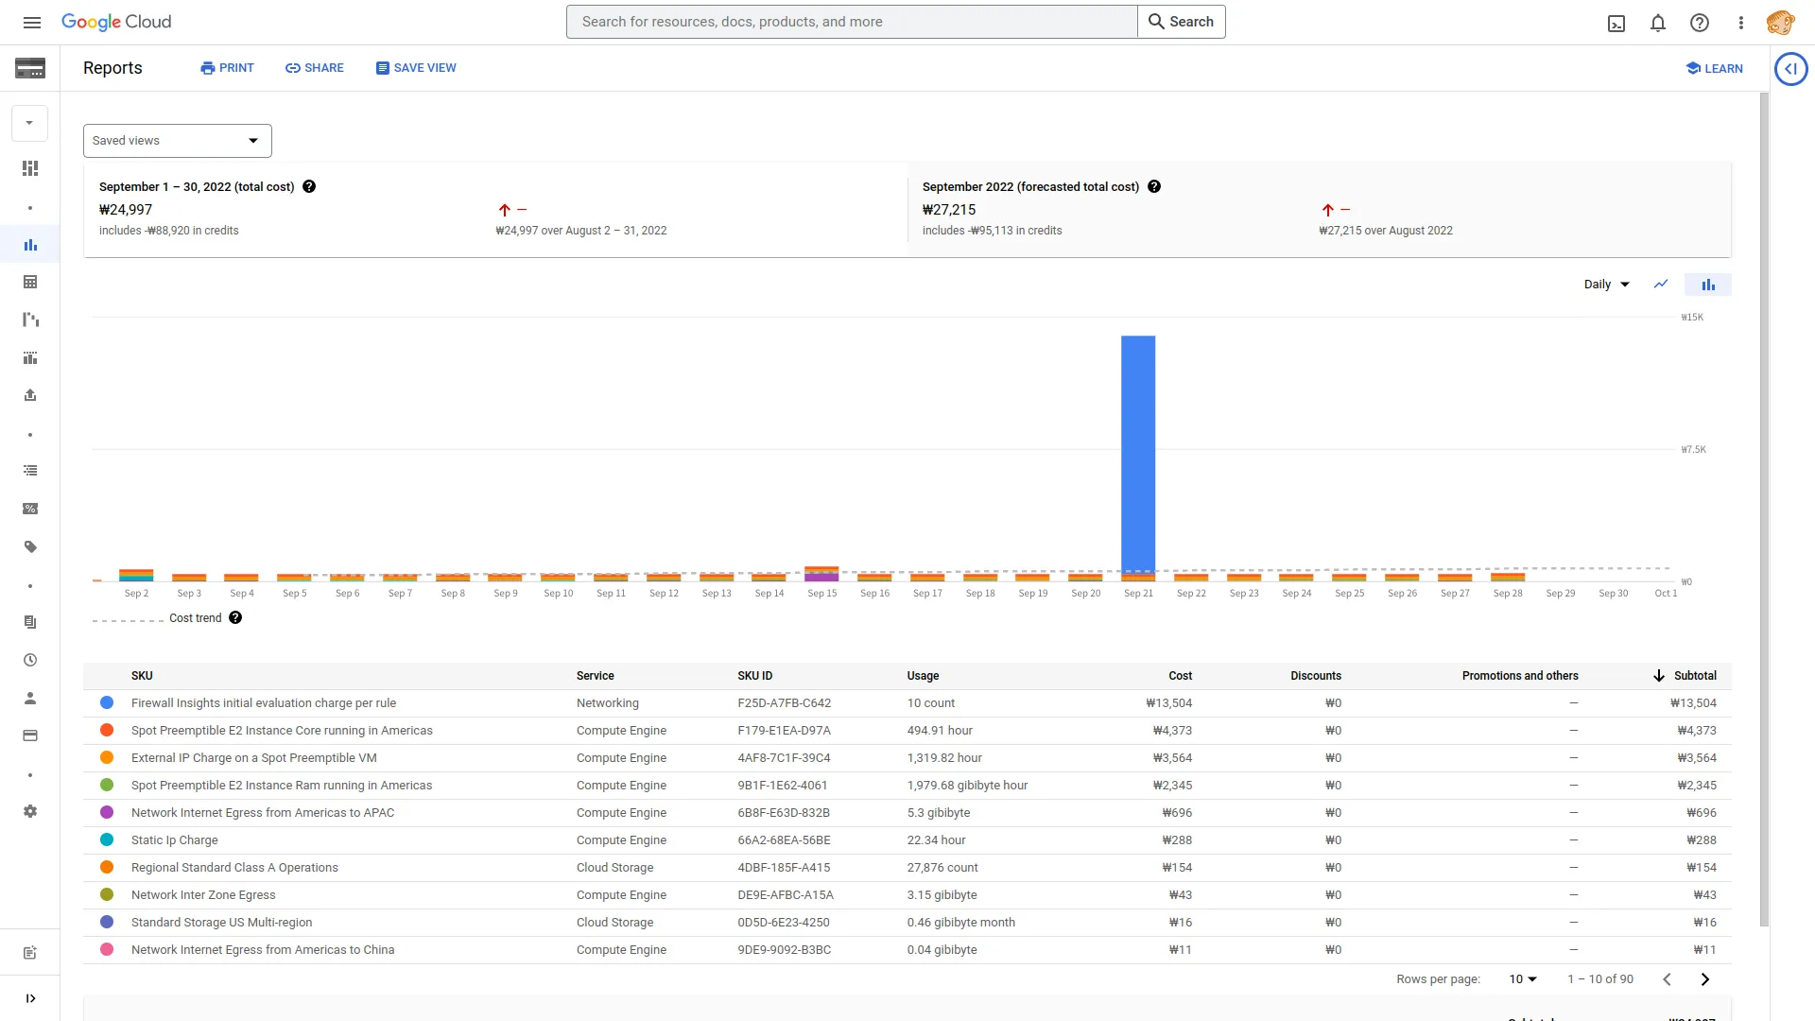Click the page vertical scrollbar

1764,510
